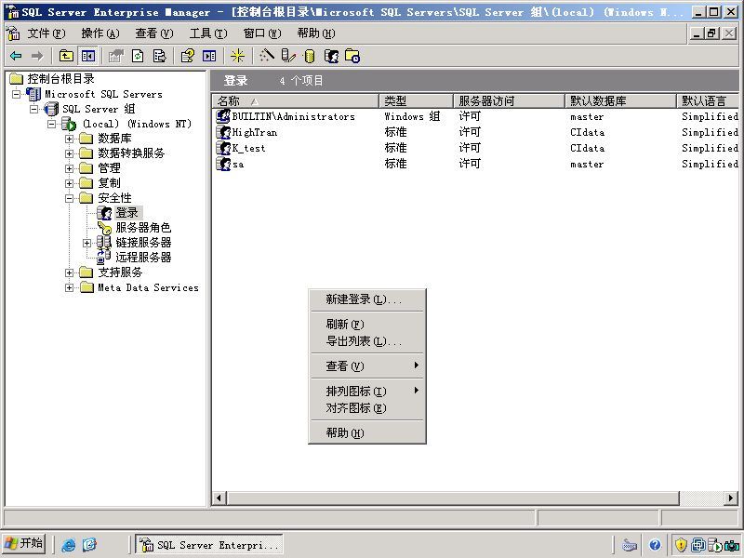This screenshot has width=744, height=558.
Task: Click the New database cylinder icon
Action: click(x=310, y=57)
